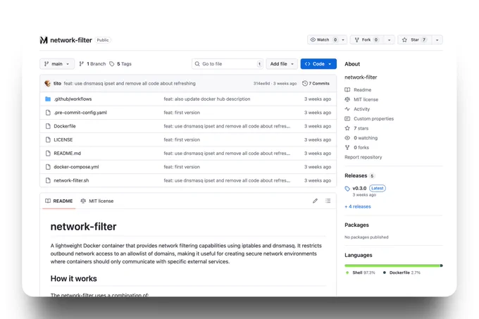Open the .github/workflows folder
The width and height of the screenshot is (479, 319).
coord(73,99)
